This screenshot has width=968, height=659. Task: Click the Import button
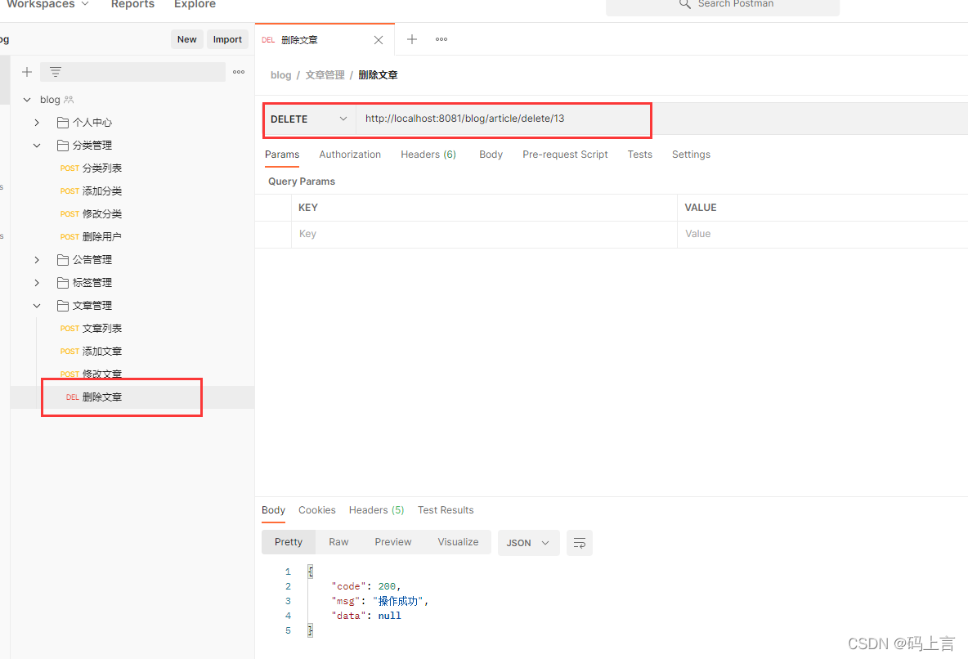pos(227,39)
